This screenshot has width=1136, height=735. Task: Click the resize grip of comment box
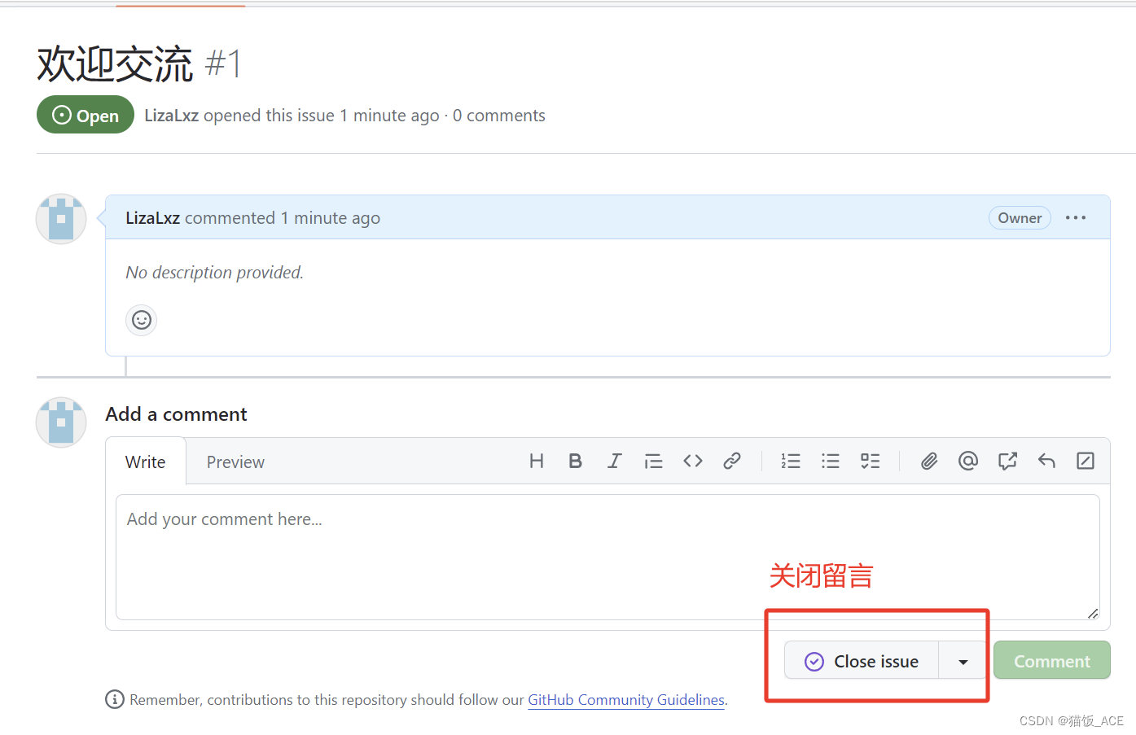[x=1093, y=613]
